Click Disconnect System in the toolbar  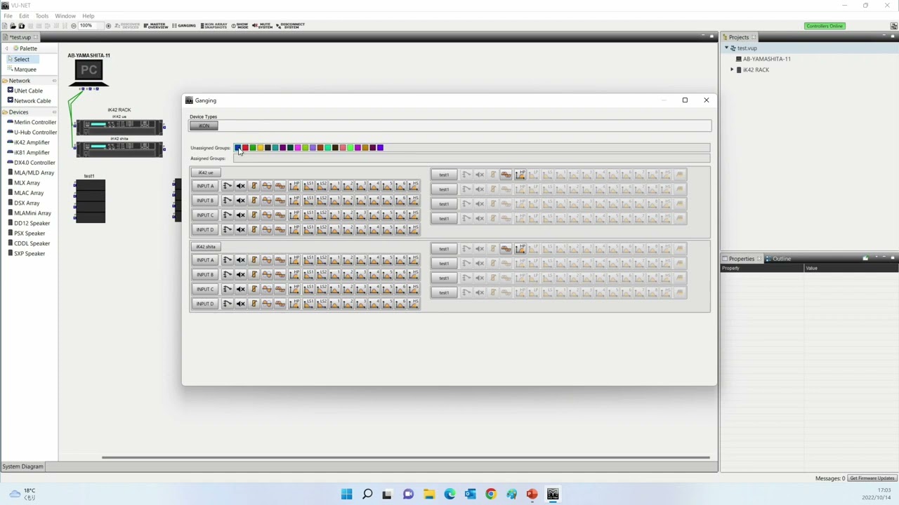click(x=290, y=25)
